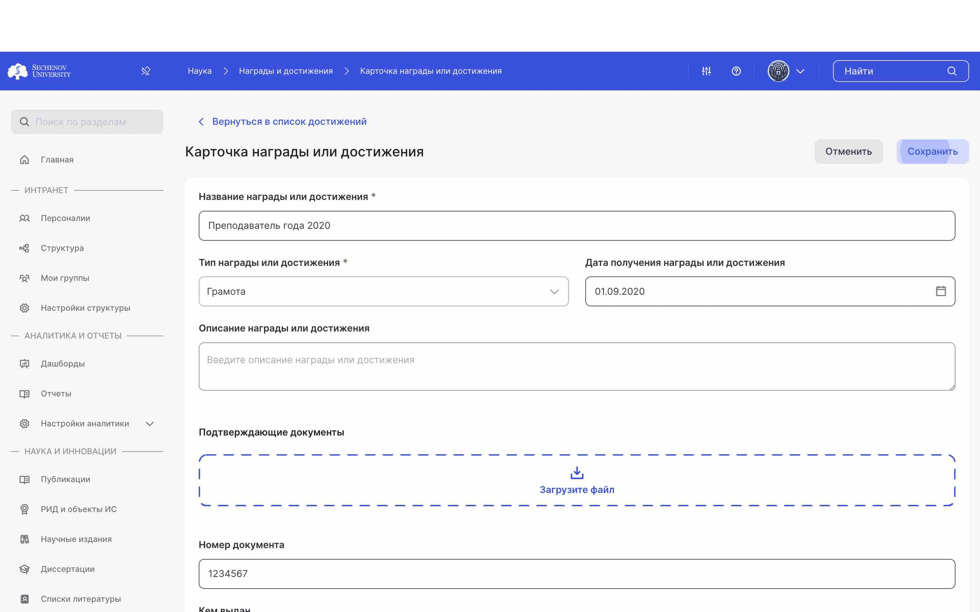Viewport: 980px width, 612px height.
Task: Click the Настройки аналитики gear icon
Action: coord(24,424)
